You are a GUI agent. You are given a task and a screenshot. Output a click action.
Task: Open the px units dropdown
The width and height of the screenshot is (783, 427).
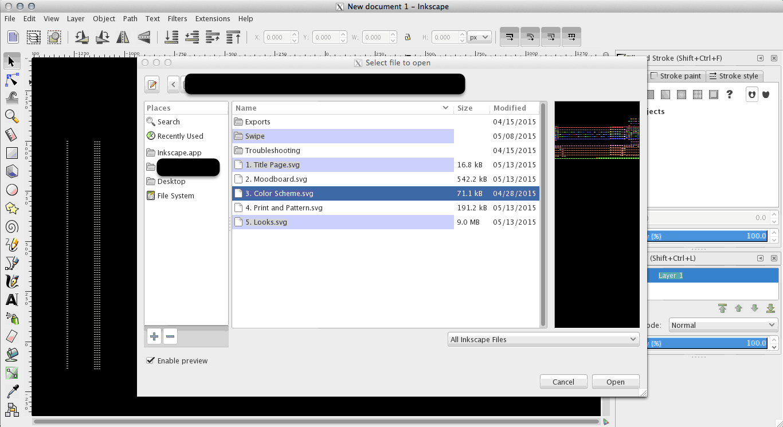(479, 37)
